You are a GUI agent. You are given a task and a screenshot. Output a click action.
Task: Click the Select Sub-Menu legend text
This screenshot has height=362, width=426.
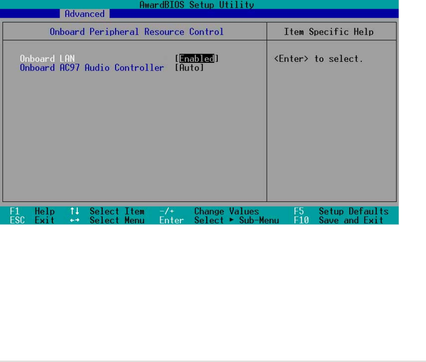pos(237,220)
